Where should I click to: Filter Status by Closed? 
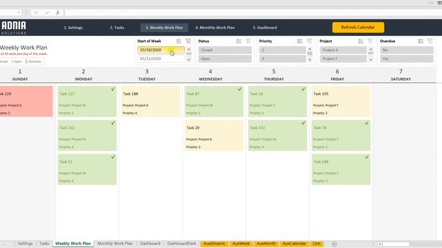(x=225, y=50)
